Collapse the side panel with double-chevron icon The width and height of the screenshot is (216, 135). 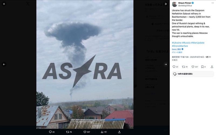coord(166,4)
